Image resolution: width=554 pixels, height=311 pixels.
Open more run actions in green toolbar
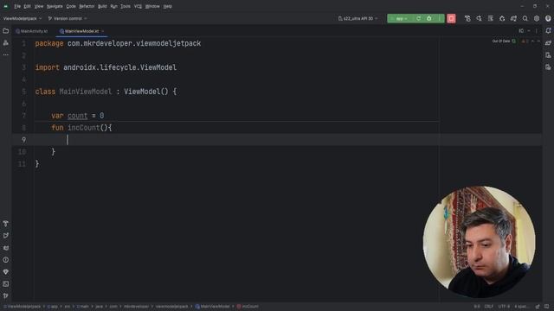coord(439,18)
